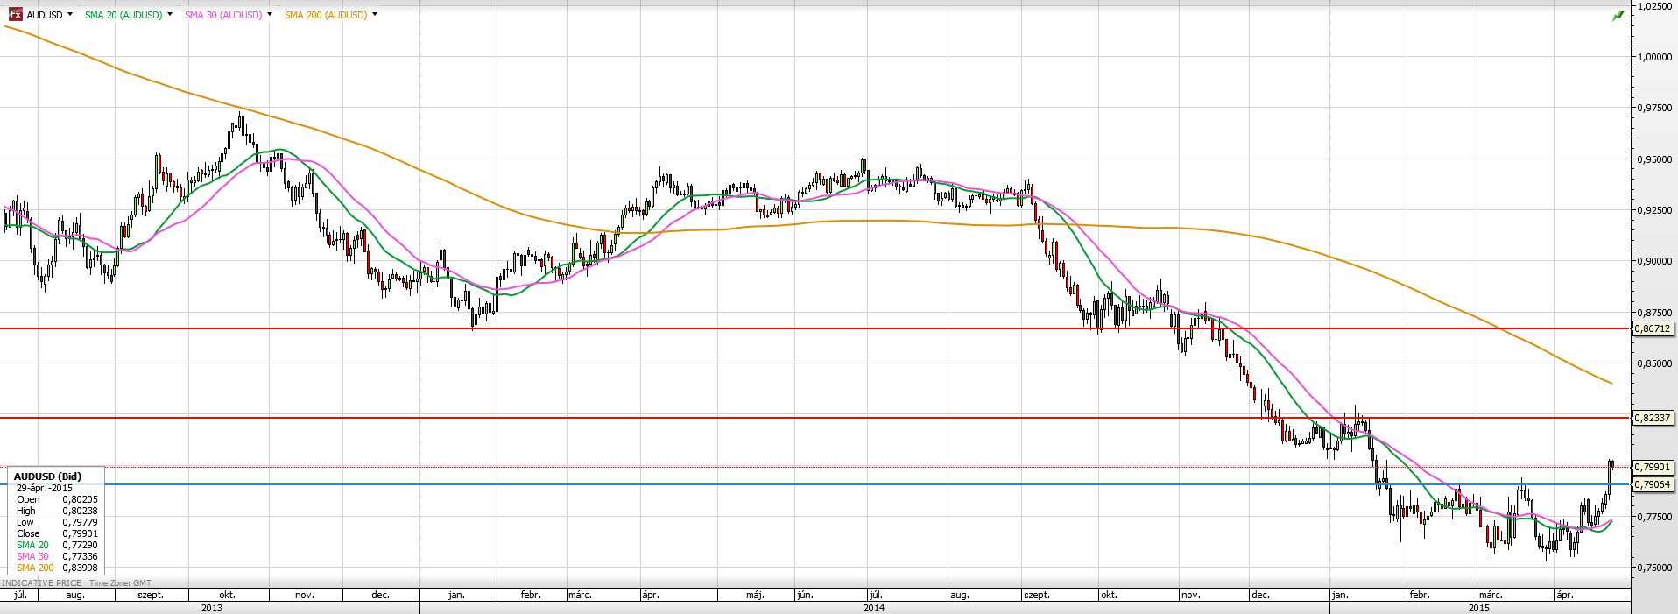Image resolution: width=1678 pixels, height=614 pixels.
Task: Click the febr. label in 2015
Action: (x=1420, y=596)
